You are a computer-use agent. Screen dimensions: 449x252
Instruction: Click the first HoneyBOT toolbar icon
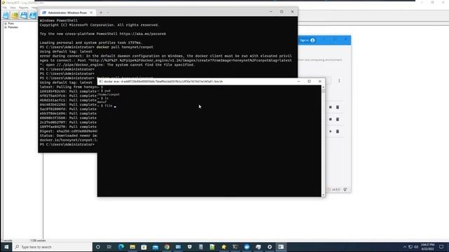[6, 15]
